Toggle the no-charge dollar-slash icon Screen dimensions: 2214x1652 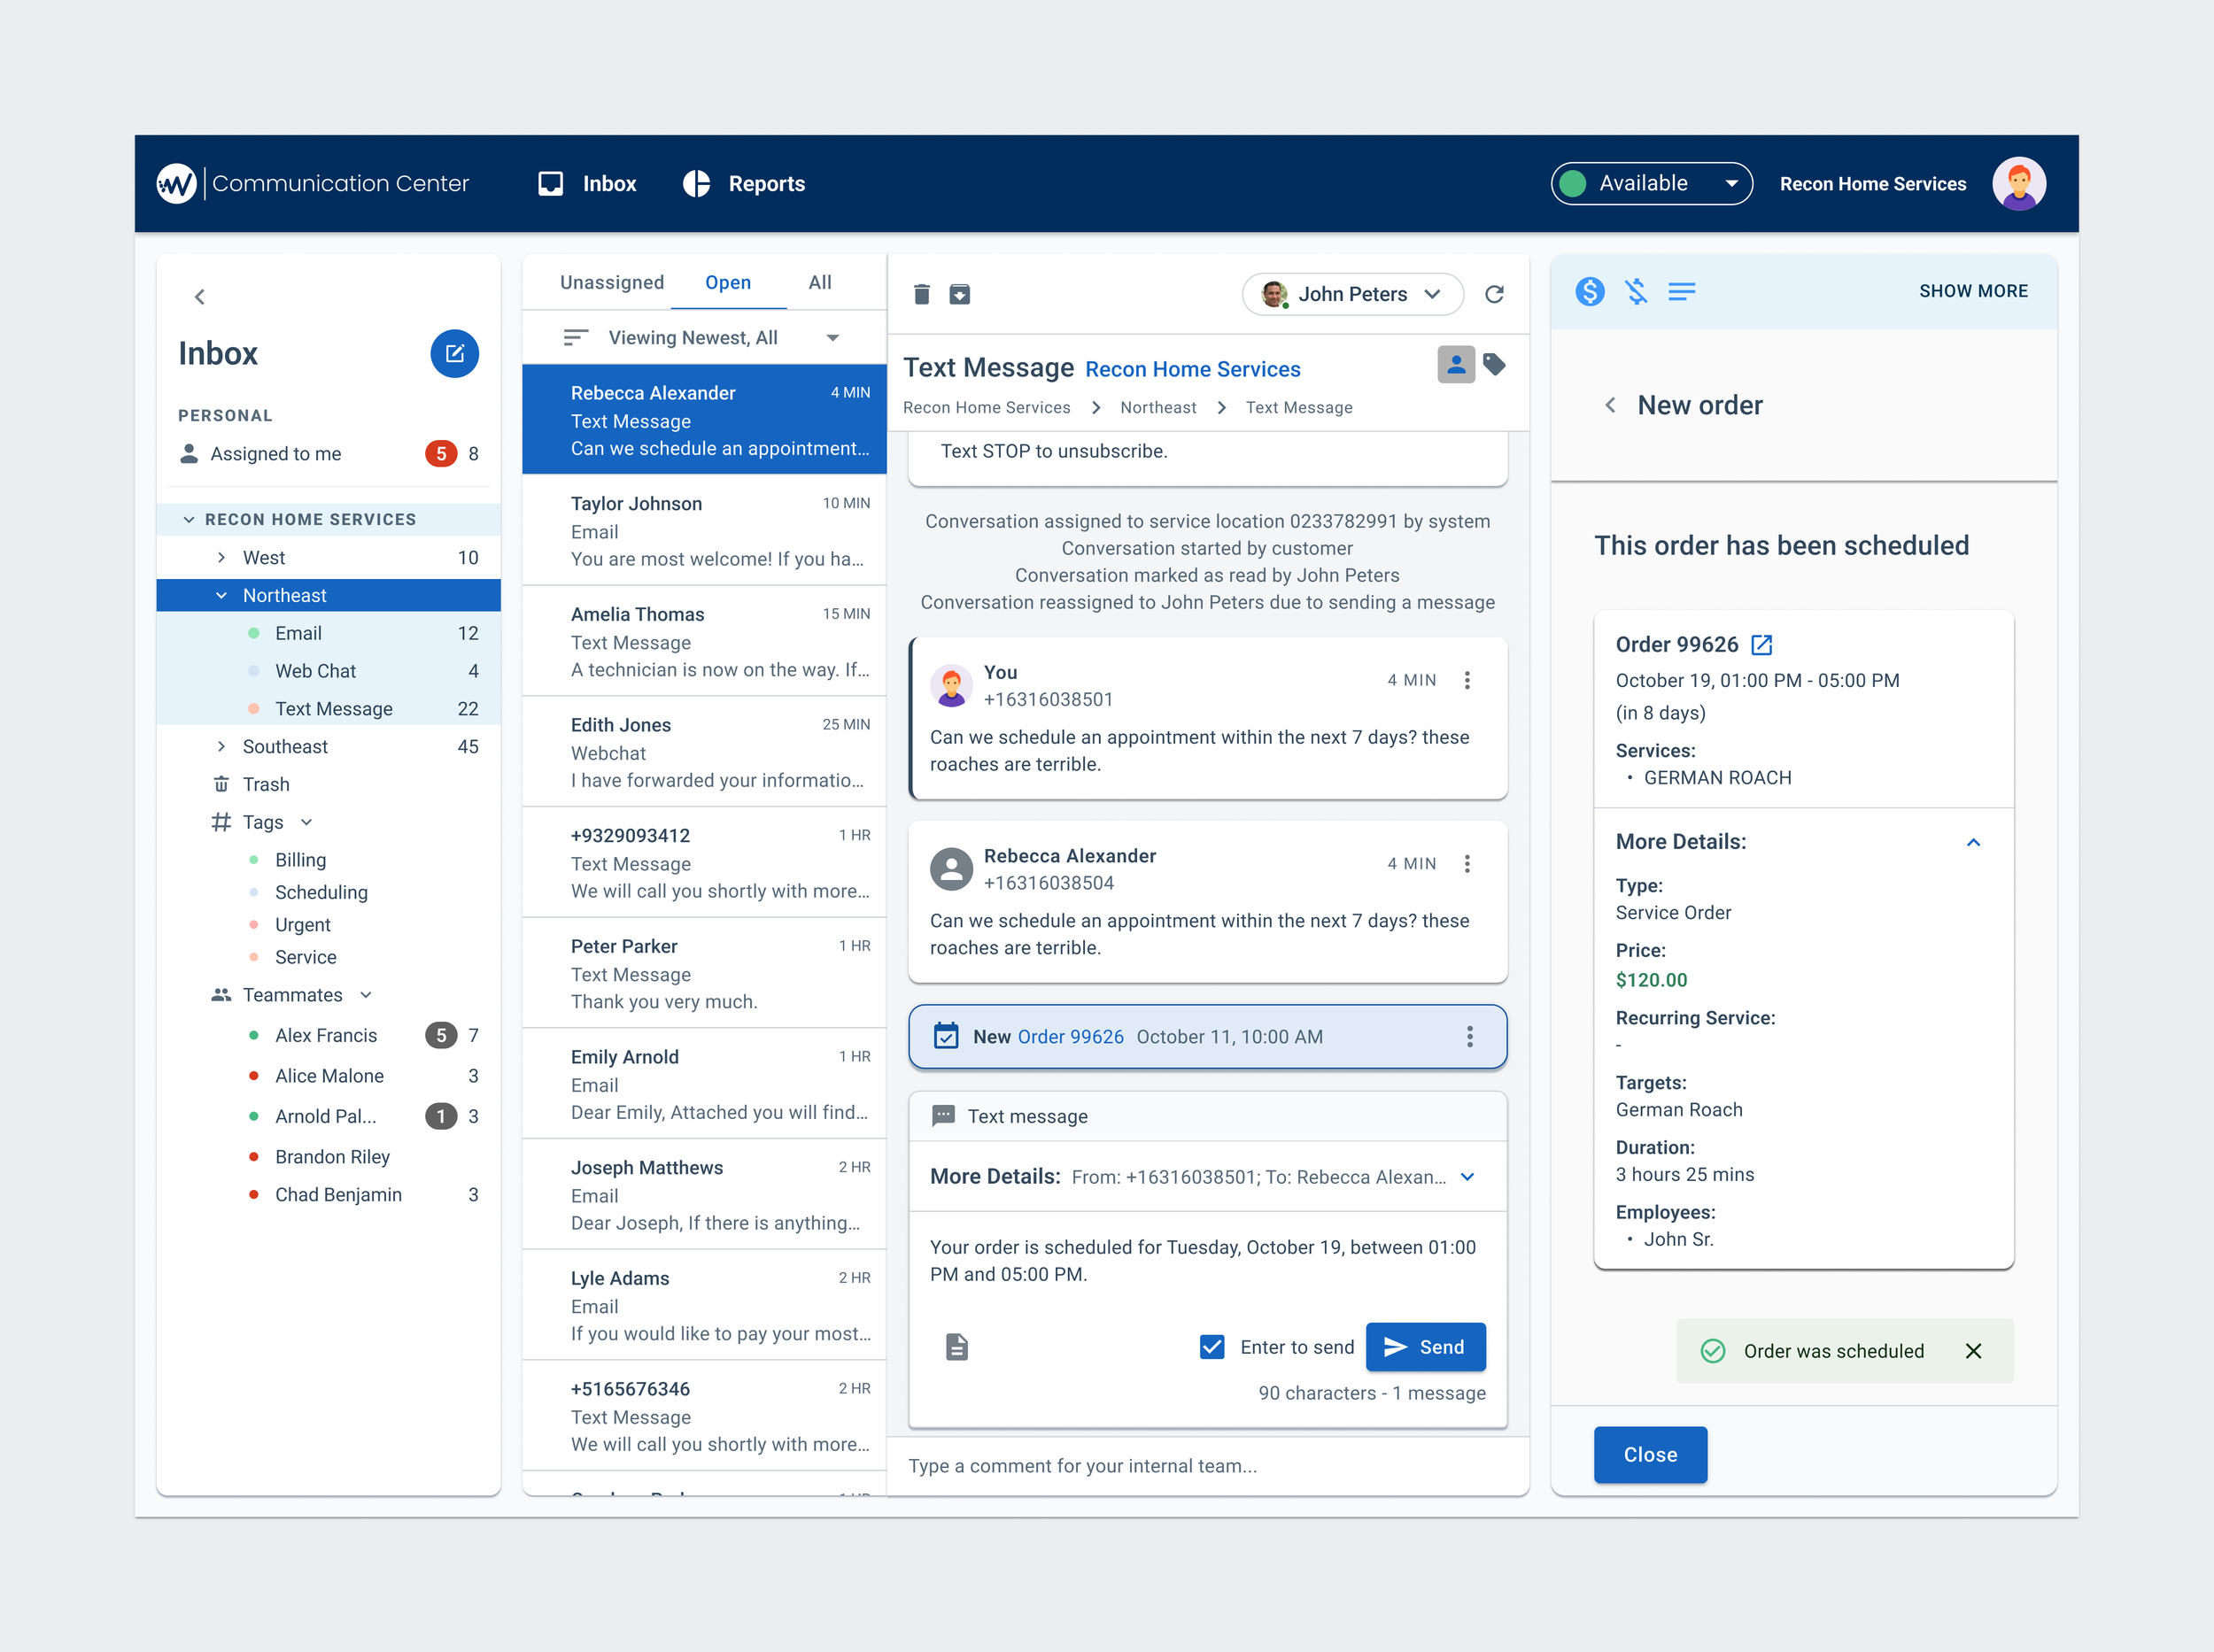pos(1635,291)
